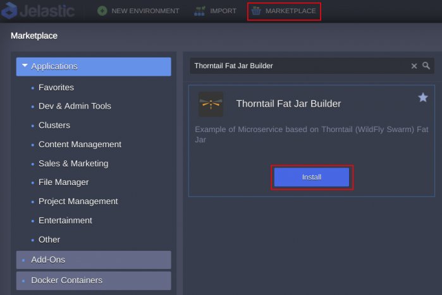Click the Thorntail Fat Jar Builder title
The image size is (442, 295).
[x=288, y=104]
